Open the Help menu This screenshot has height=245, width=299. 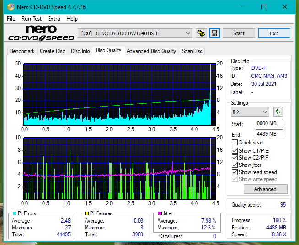pyautogui.click(x=72, y=19)
